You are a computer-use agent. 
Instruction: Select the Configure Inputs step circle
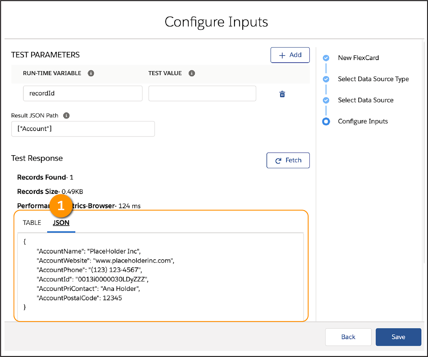pos(326,121)
